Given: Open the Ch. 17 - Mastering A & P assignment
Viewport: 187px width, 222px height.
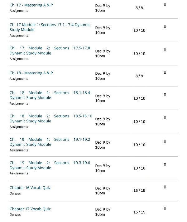Looking at the screenshot, I should [31, 5].
